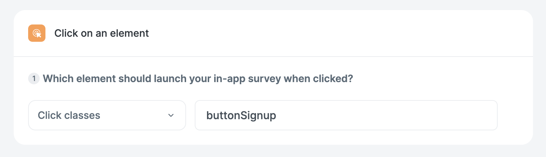
Task: Click the 'Click classes' label text in selector
Action: click(x=69, y=115)
